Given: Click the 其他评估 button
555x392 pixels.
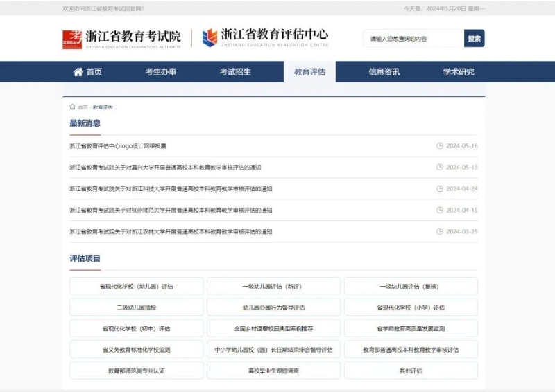Looking at the screenshot, I should (411, 371).
